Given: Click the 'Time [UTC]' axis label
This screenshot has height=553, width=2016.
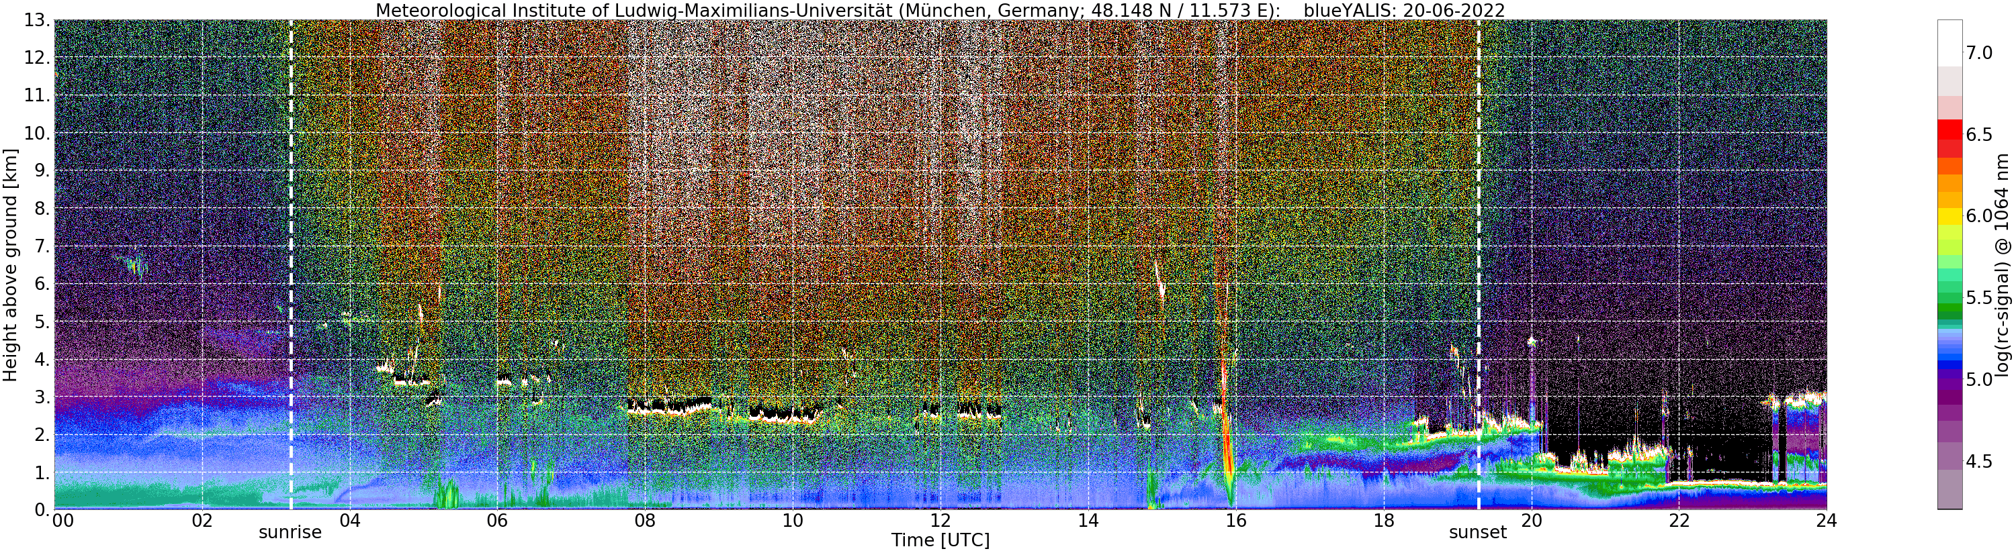Looking at the screenshot, I should click(940, 540).
